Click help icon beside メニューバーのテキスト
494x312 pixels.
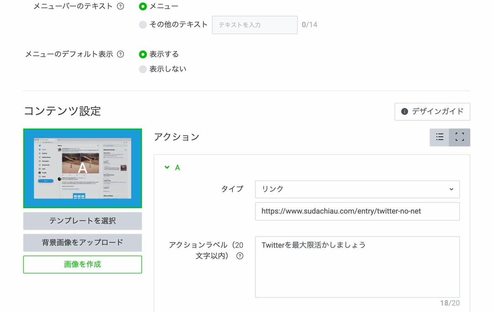click(121, 6)
